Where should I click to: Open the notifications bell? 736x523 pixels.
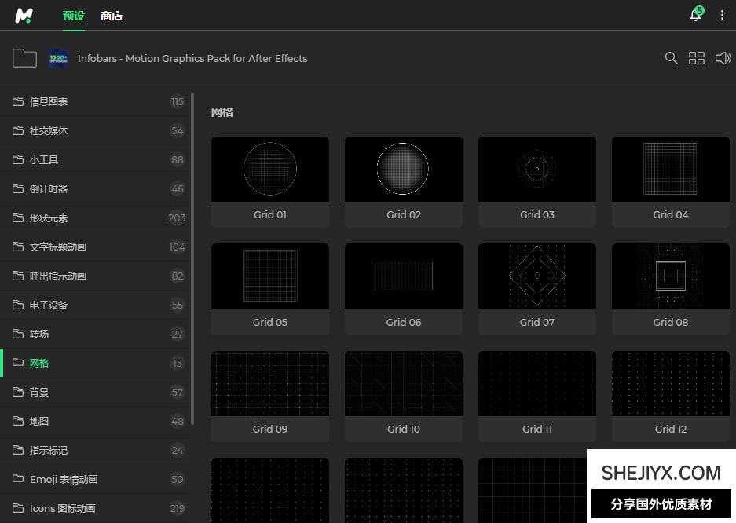pos(695,15)
